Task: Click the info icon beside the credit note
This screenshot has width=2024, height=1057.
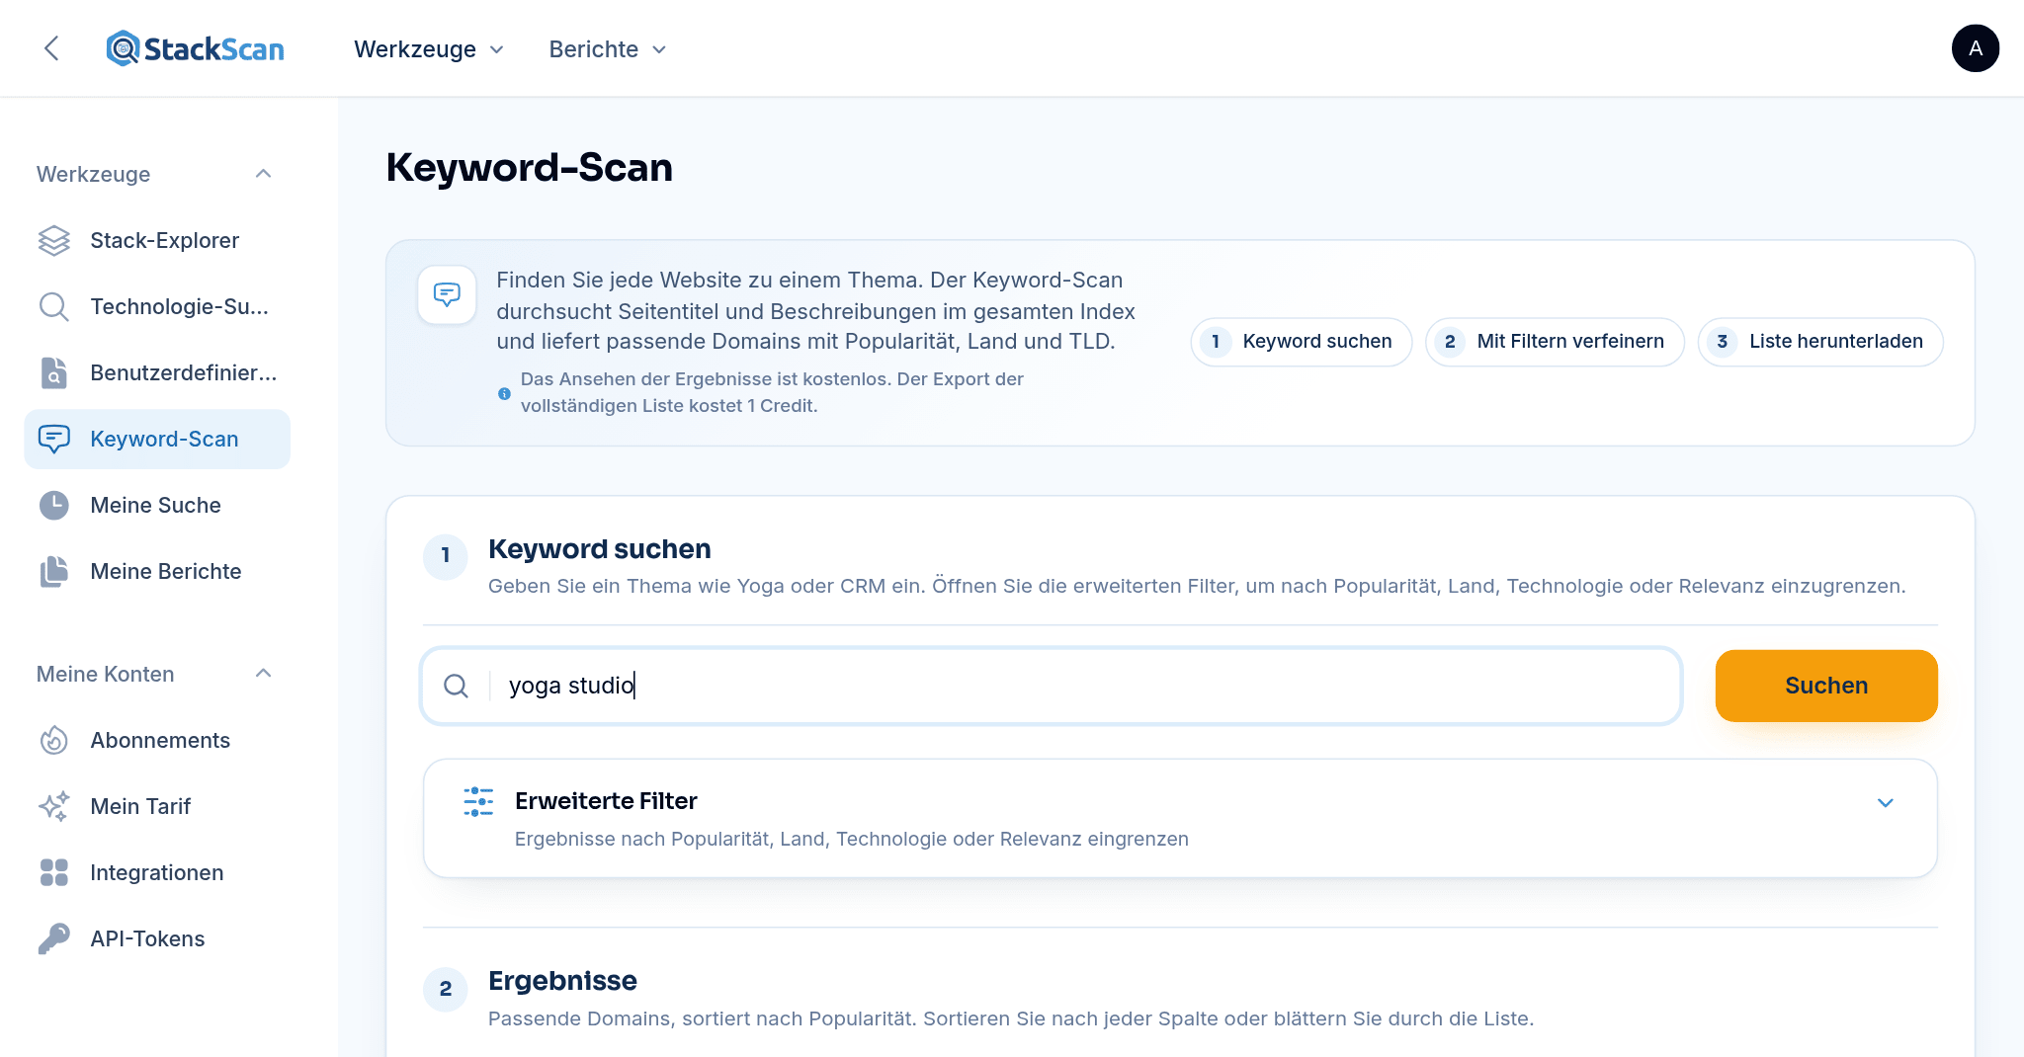Action: point(504,393)
